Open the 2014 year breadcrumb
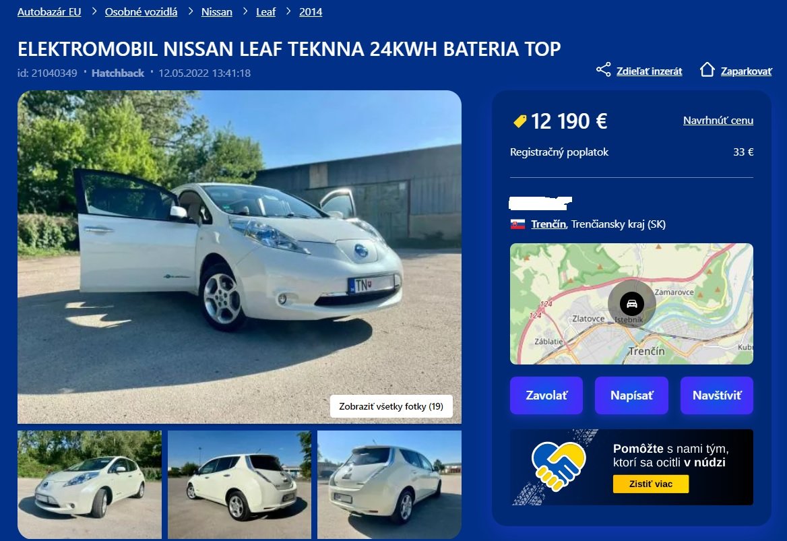The width and height of the screenshot is (787, 541). click(311, 12)
